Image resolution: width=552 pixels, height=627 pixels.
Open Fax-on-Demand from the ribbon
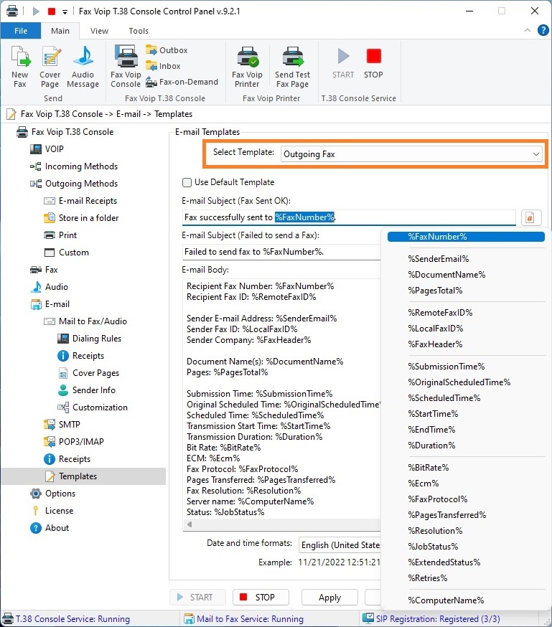click(182, 82)
